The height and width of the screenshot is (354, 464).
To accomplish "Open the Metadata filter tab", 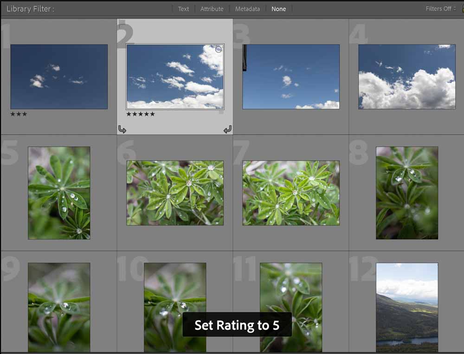I will pyautogui.click(x=248, y=9).
